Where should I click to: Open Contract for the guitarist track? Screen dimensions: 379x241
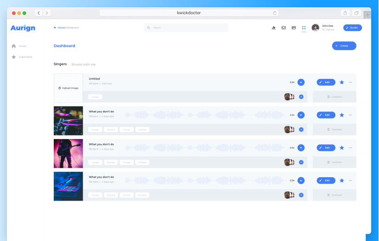[334, 163]
